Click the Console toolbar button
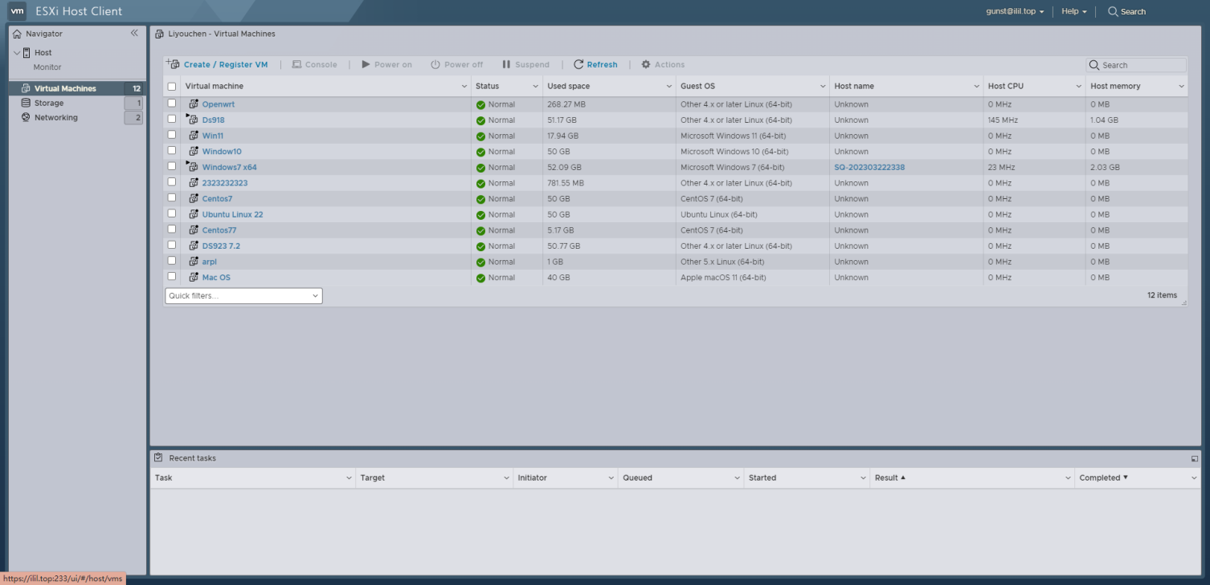This screenshot has width=1210, height=585. tap(314, 64)
